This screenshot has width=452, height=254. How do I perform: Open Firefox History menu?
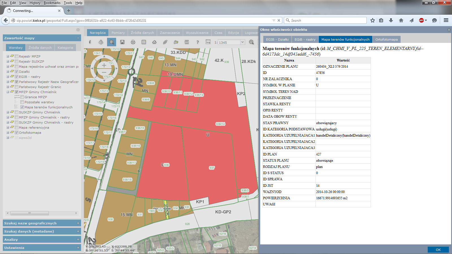pyautogui.click(x=35, y=3)
